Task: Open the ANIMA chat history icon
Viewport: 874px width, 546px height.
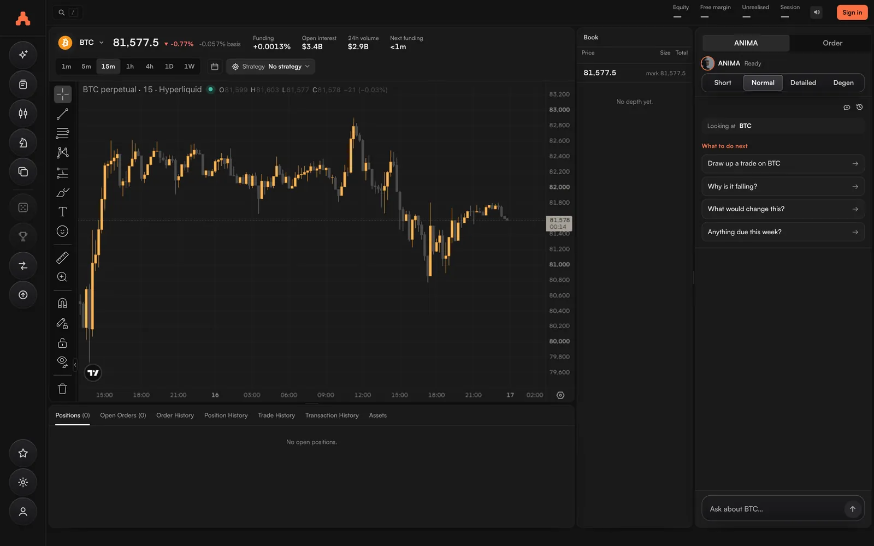Action: coord(859,107)
